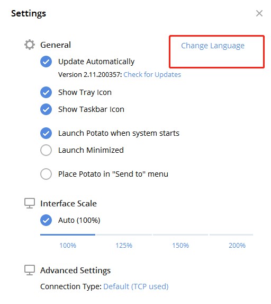The image size is (271, 304).
Task: Select the 100% interface scale
Action: [68, 246]
